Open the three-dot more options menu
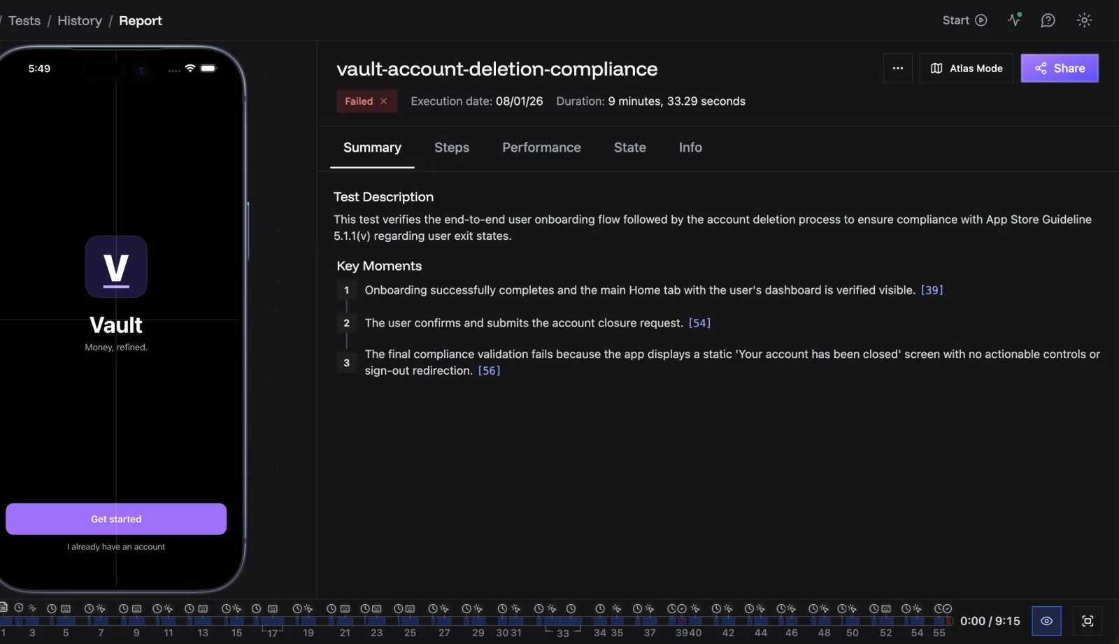1119x644 pixels. click(x=898, y=69)
